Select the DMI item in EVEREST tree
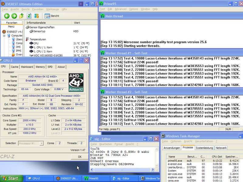This screenshot has width=243, height=182. click(x=16, y=47)
